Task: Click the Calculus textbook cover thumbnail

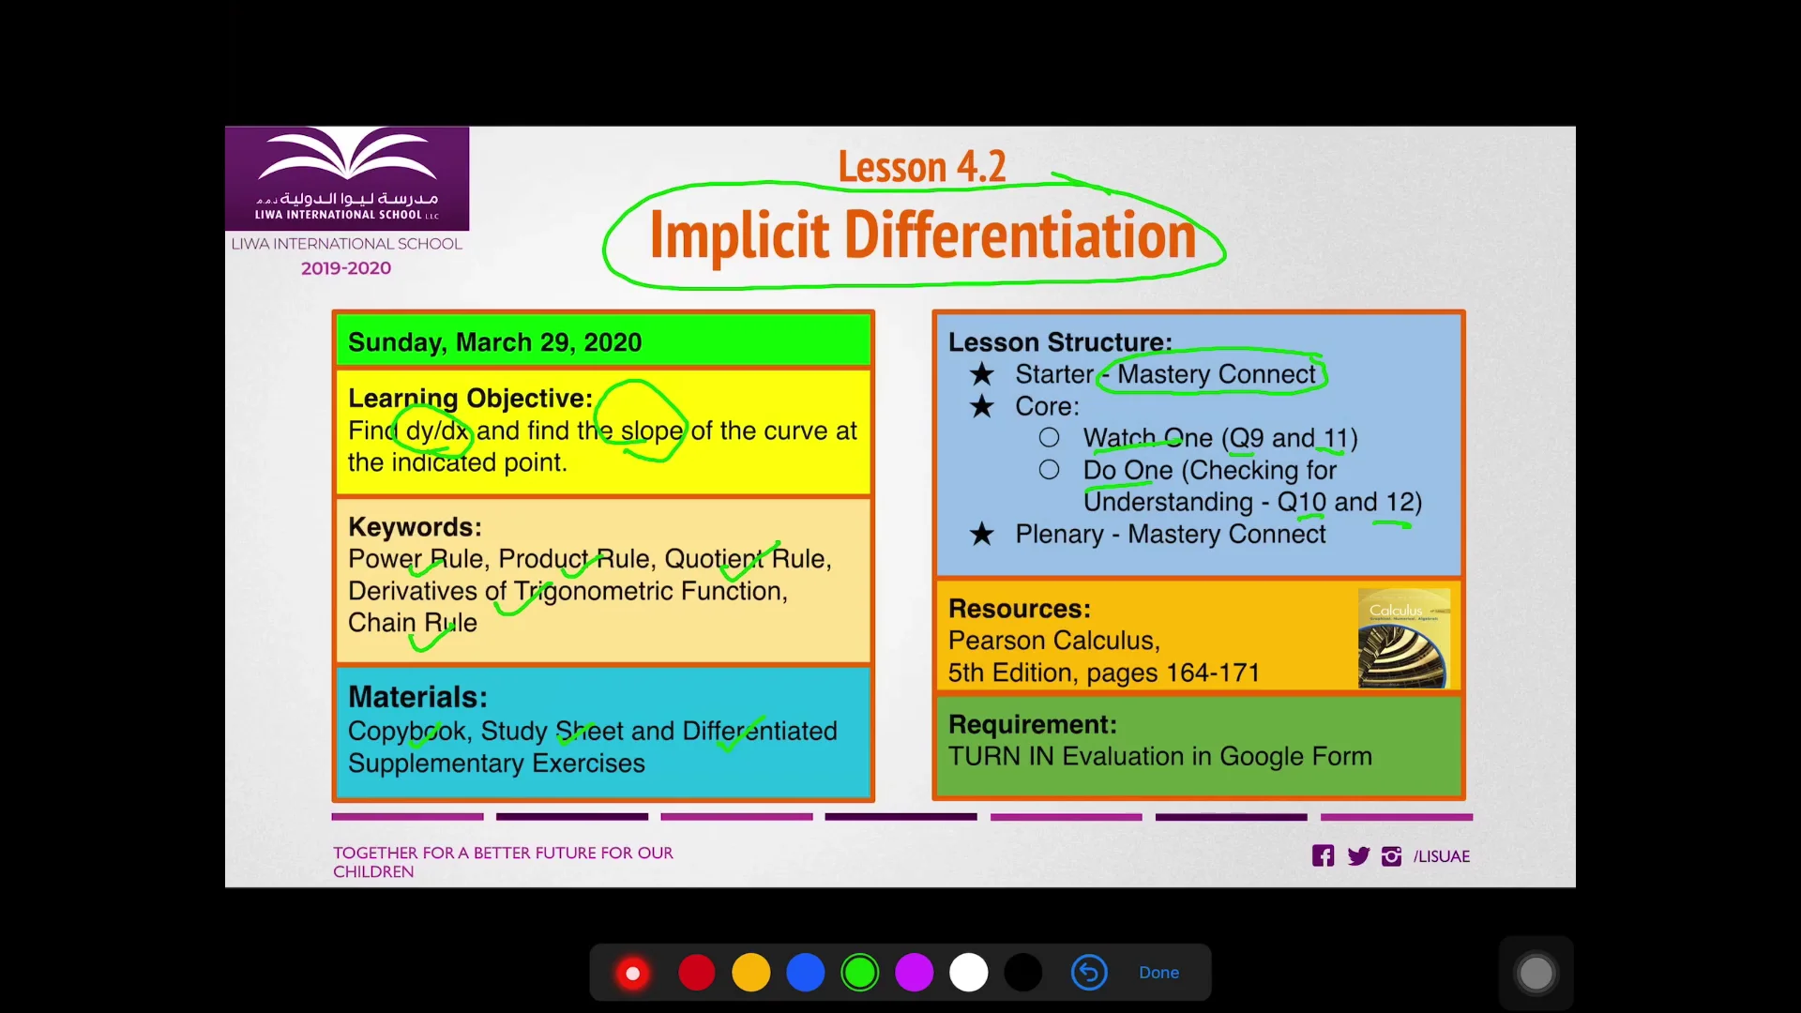Action: click(x=1404, y=638)
